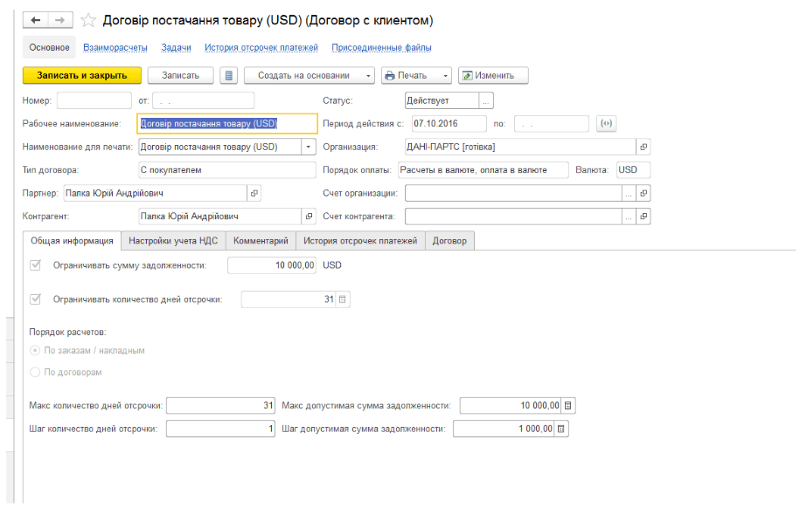Click the Записать и закрыть button
The width and height of the screenshot is (800, 522).
click(81, 76)
